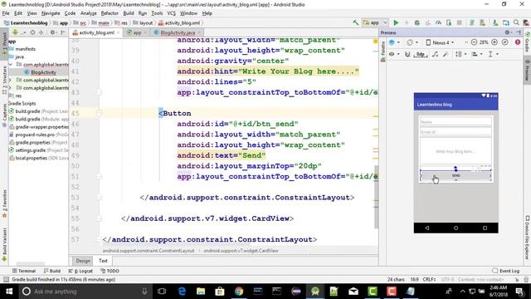Open File Explorer from the taskbar
The image size is (531, 299).
click(201, 292)
